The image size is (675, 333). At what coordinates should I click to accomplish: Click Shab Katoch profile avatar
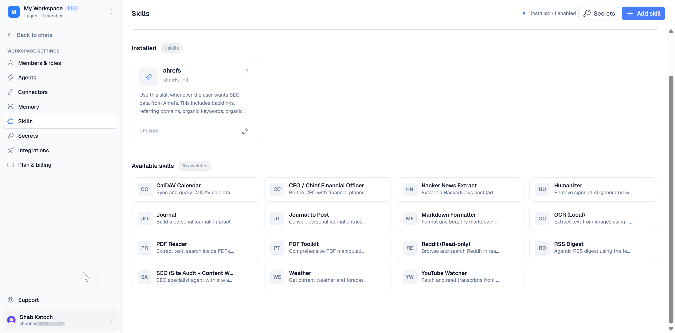[11, 320]
